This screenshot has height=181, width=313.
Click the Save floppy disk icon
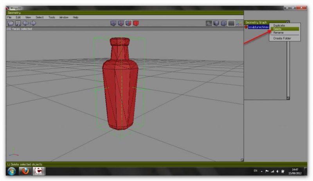click(18, 23)
